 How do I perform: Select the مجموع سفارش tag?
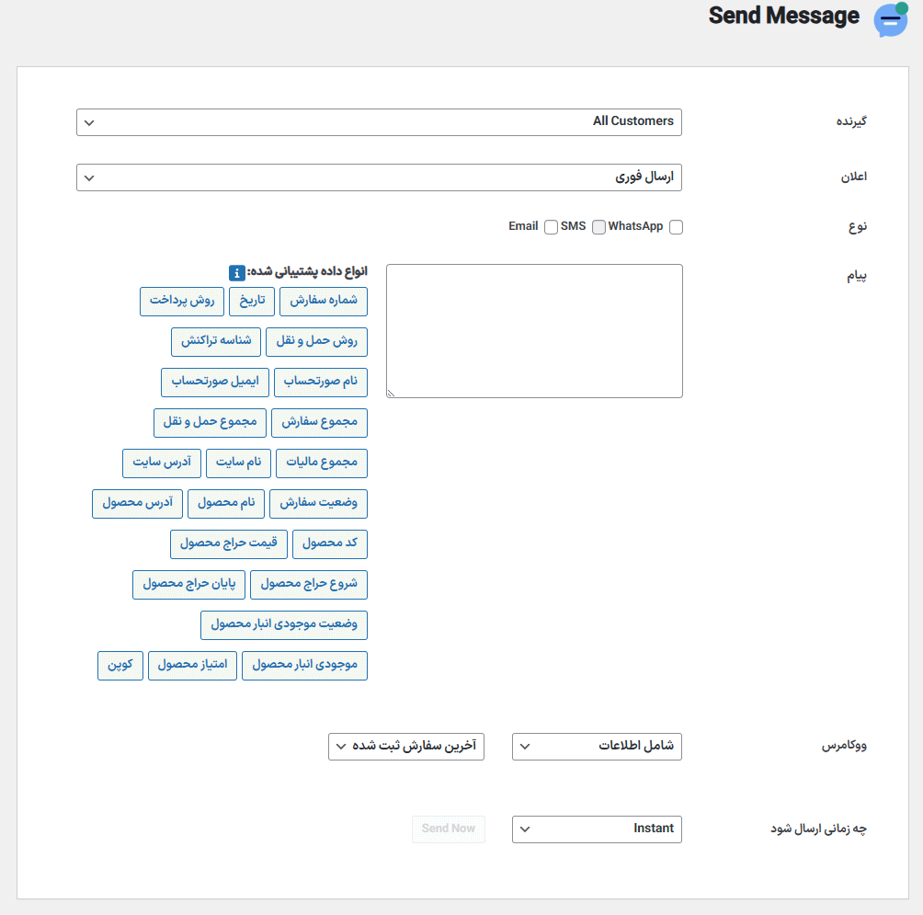[320, 423]
